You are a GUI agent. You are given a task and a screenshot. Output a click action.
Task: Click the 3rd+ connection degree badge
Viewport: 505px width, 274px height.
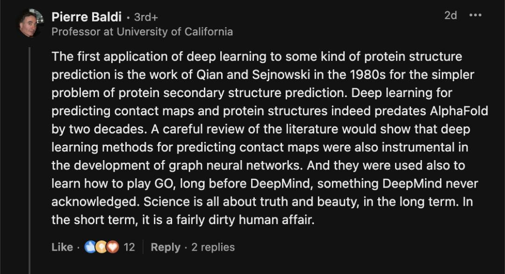click(x=146, y=17)
